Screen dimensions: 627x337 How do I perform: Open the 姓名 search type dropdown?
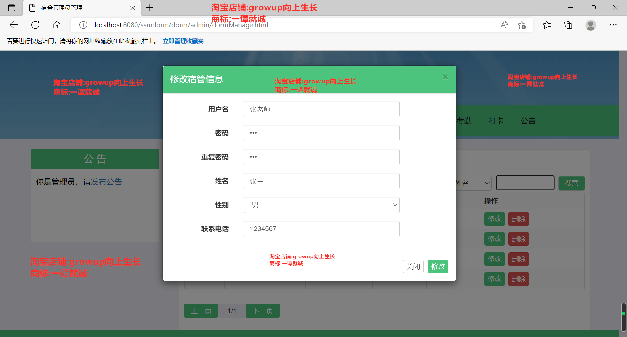473,183
